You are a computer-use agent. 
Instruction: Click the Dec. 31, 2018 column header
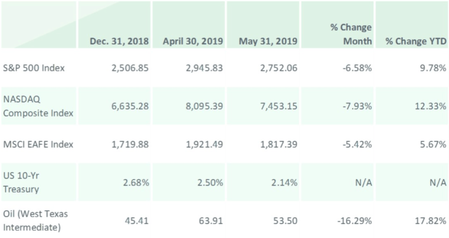[119, 41]
